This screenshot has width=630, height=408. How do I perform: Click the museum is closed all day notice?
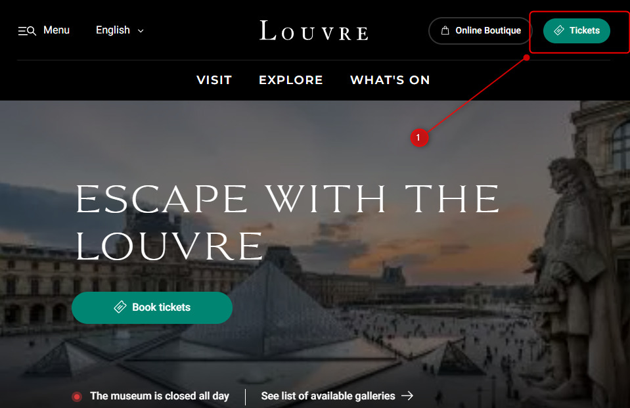[x=160, y=396]
